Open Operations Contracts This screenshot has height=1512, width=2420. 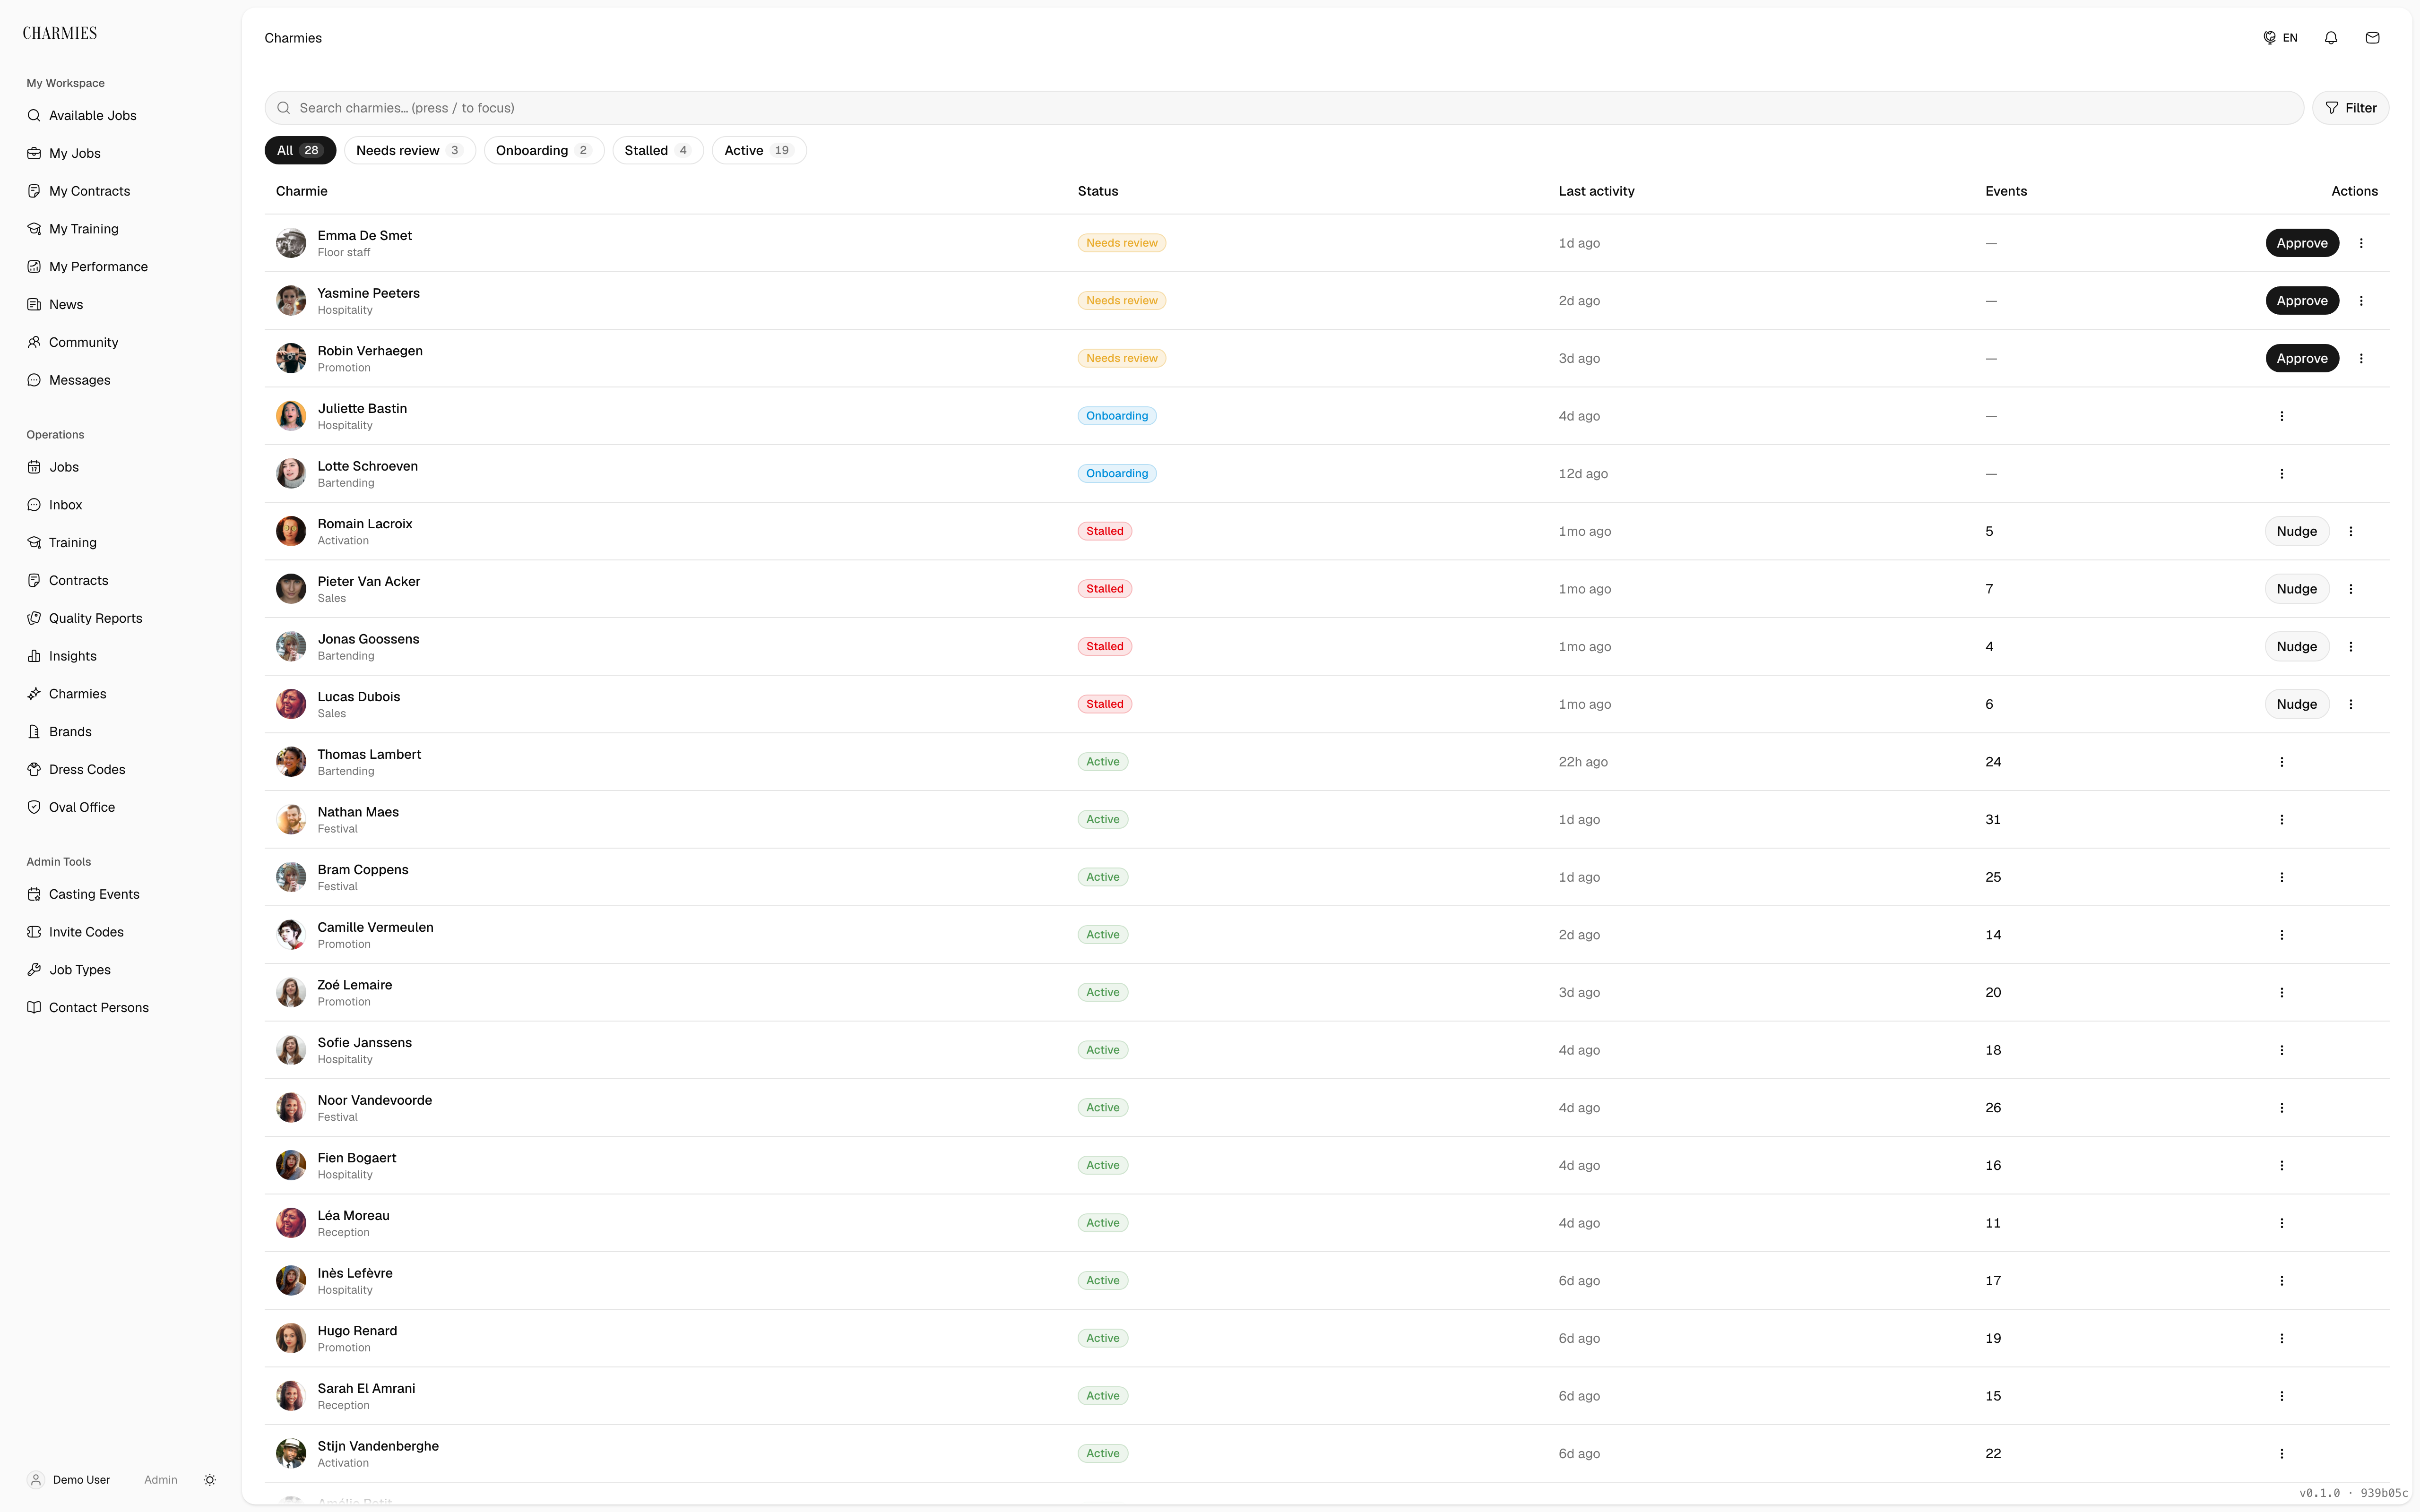120,580
